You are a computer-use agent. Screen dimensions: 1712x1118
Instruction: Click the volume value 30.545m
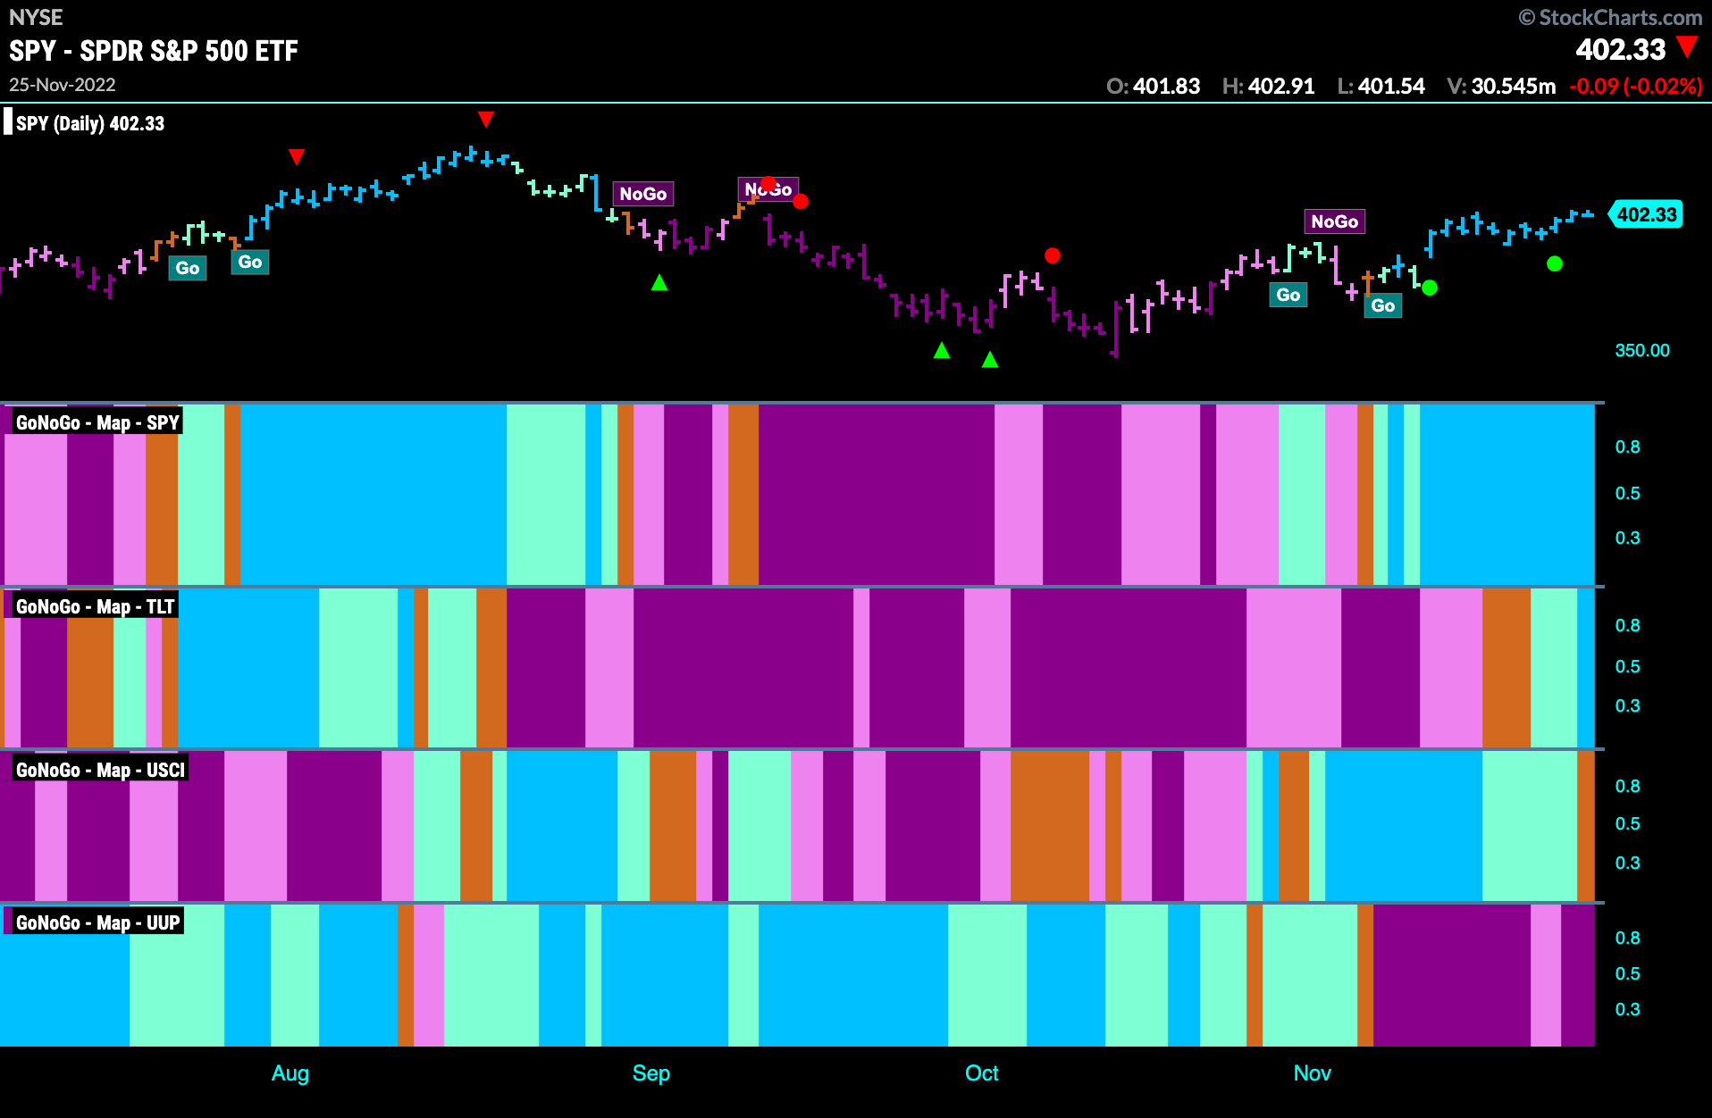pos(1514,87)
